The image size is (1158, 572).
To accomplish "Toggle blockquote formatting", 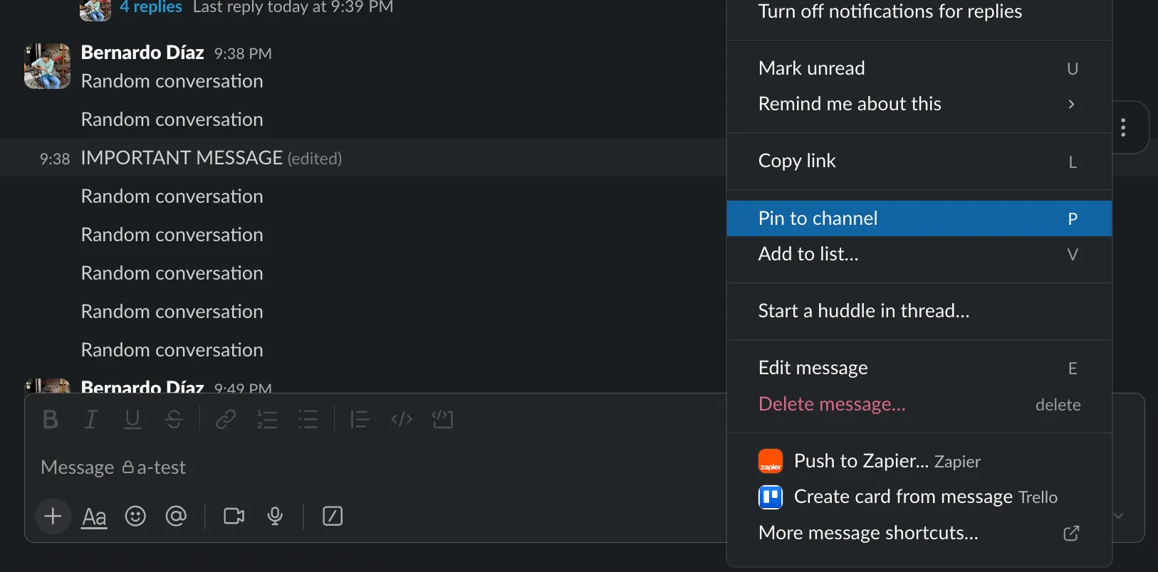I will (x=360, y=420).
